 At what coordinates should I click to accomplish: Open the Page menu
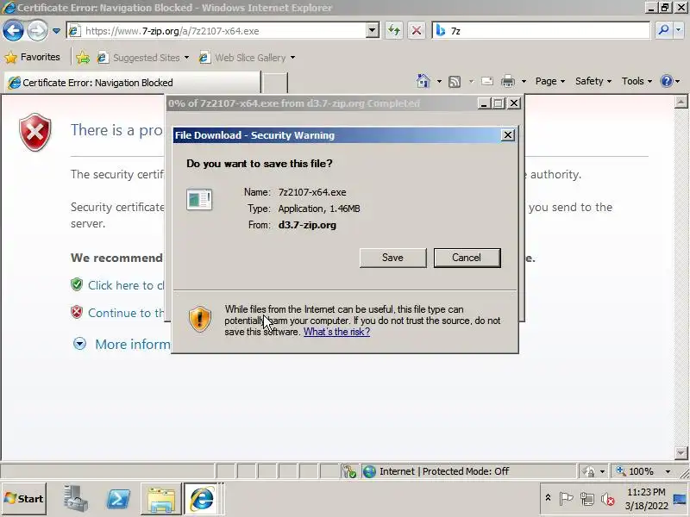coord(550,81)
